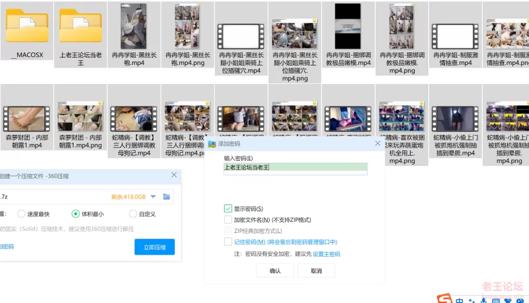Choose the 自定义 compression option
The image size is (529, 303).
133,214
